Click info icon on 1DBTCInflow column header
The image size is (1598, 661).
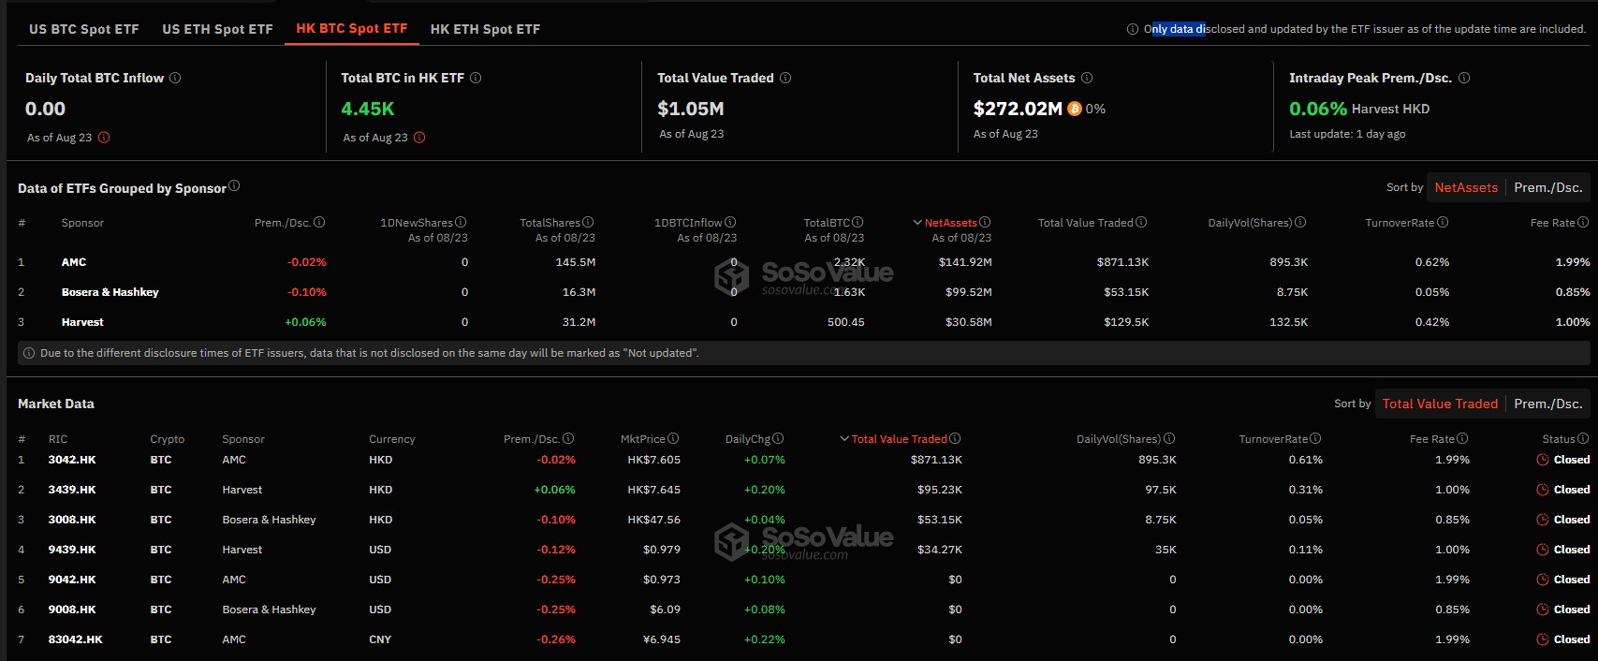[x=730, y=222]
